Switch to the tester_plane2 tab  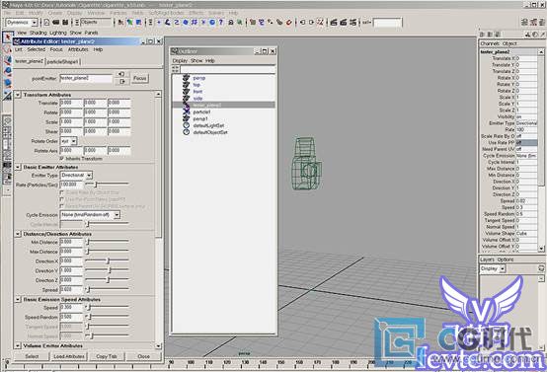(30, 61)
